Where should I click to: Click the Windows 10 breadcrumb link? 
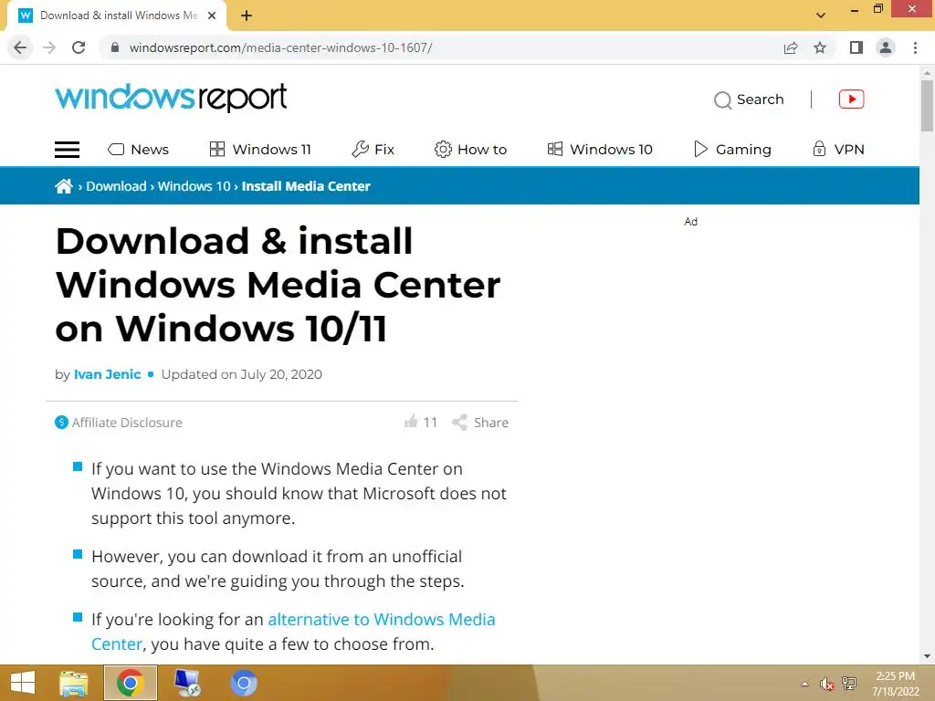click(x=194, y=186)
